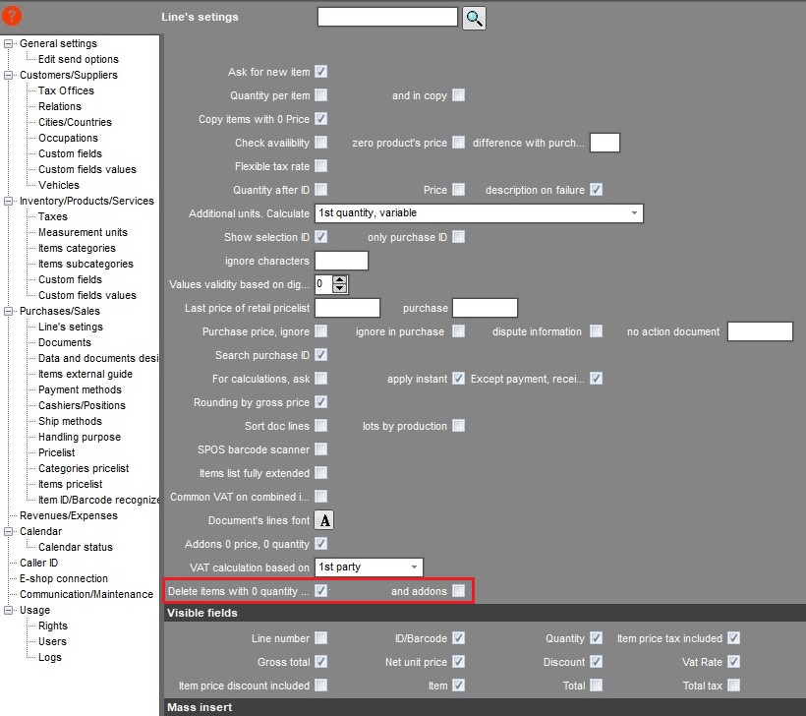Toggle description on failure checkbox
806x716 pixels.
point(596,189)
